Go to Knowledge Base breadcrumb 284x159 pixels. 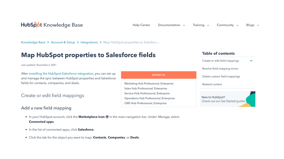(x=33, y=42)
